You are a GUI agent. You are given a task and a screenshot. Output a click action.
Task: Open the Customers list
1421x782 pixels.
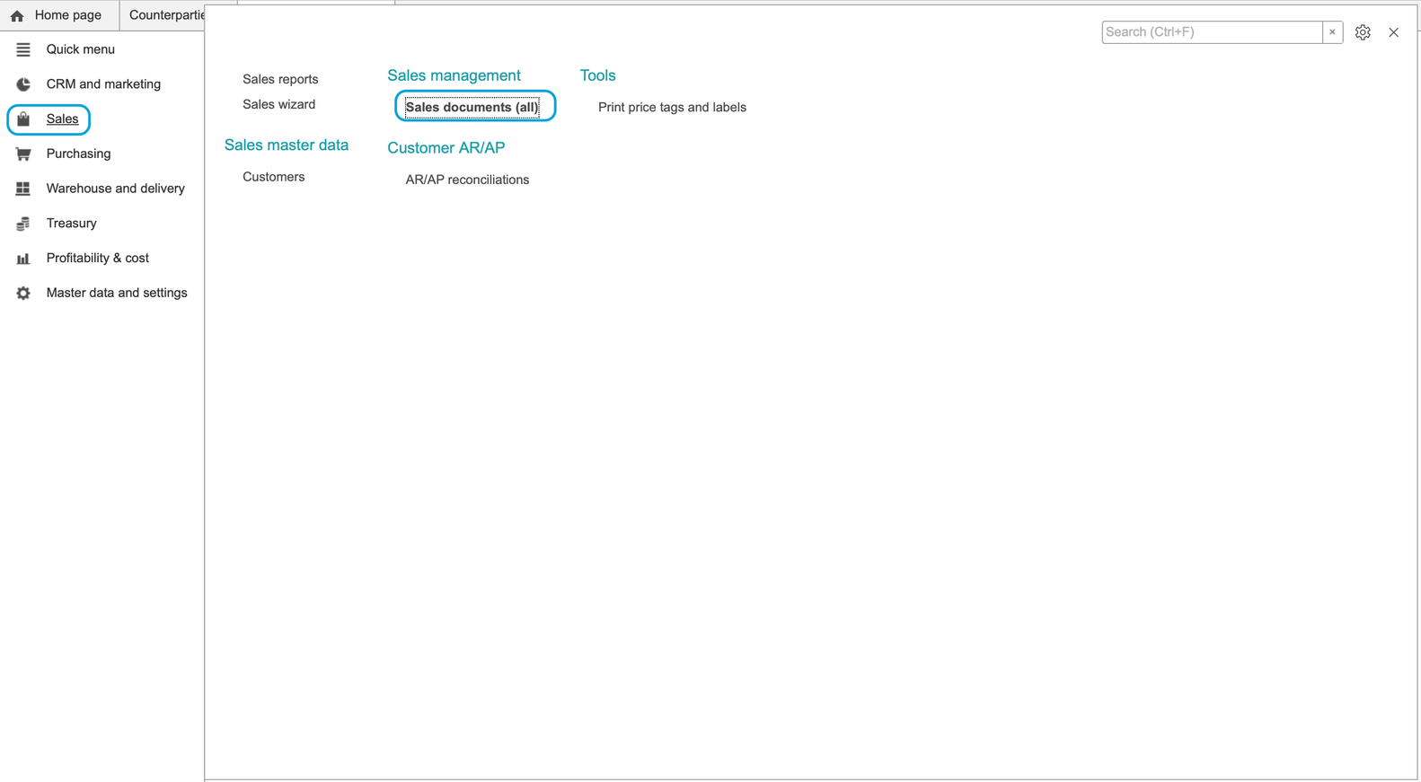273,177
